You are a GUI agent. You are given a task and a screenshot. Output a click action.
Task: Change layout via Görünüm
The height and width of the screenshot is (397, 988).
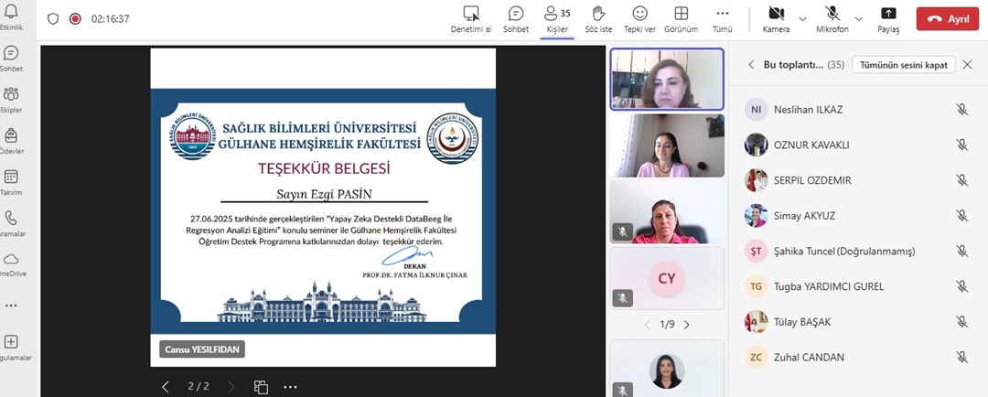tap(681, 19)
